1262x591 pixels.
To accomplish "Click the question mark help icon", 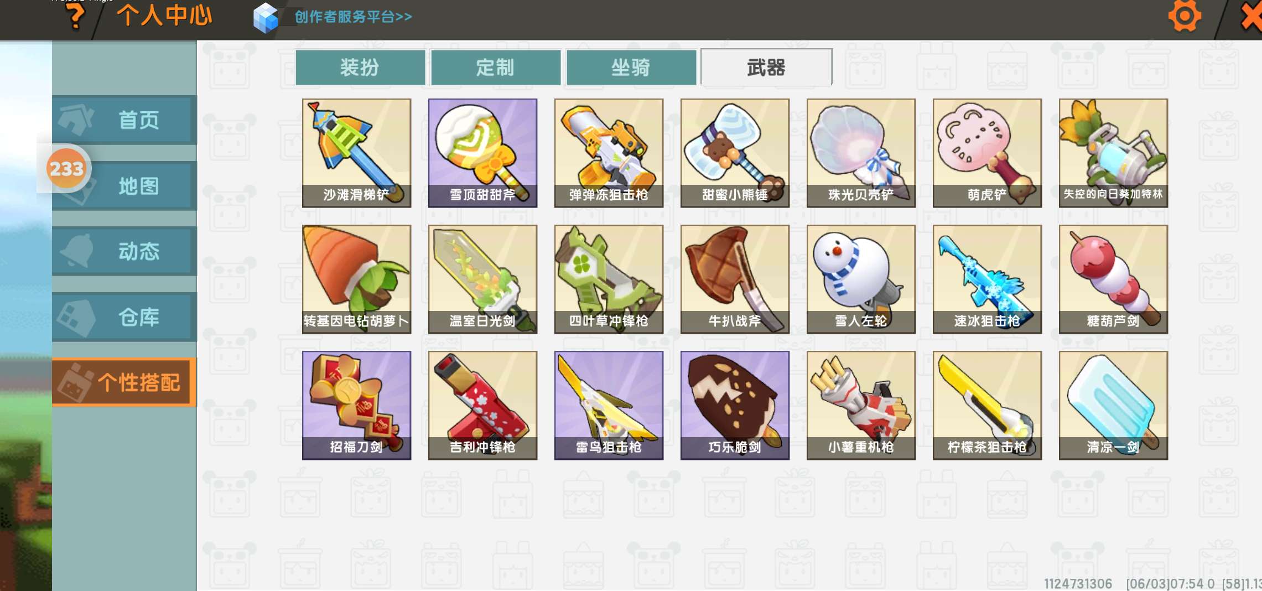I will pos(74,15).
